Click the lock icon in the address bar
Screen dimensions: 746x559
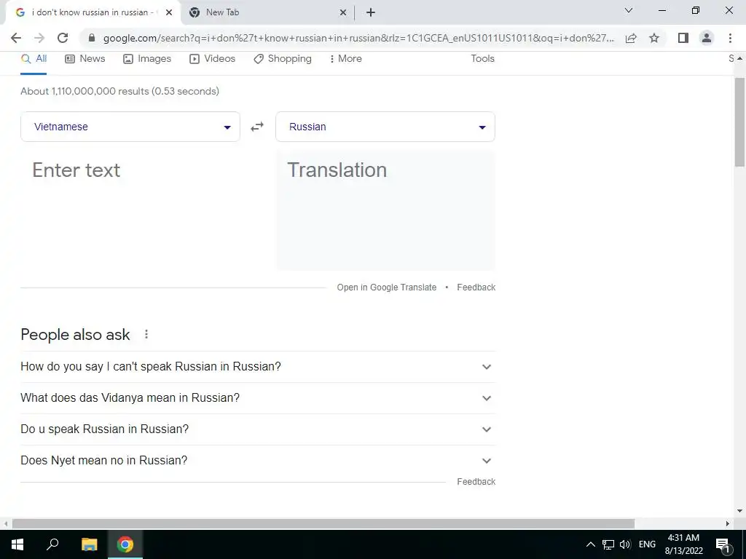pos(92,38)
